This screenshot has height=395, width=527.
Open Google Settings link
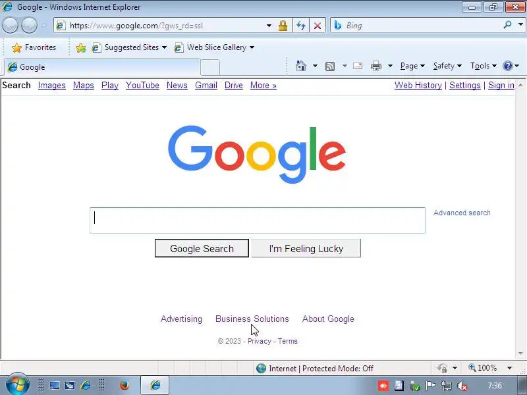tap(465, 86)
